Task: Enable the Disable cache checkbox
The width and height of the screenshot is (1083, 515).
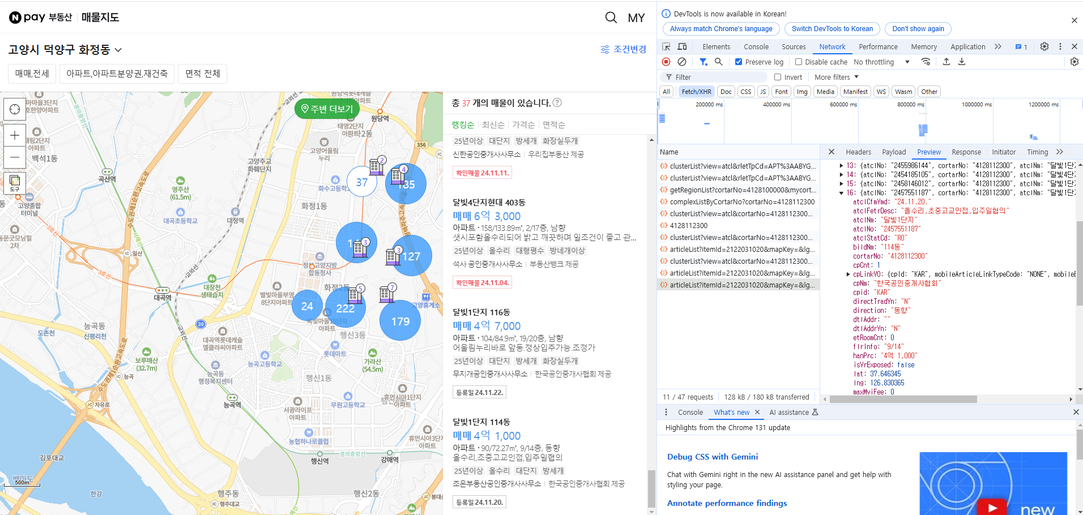Action: (x=798, y=62)
